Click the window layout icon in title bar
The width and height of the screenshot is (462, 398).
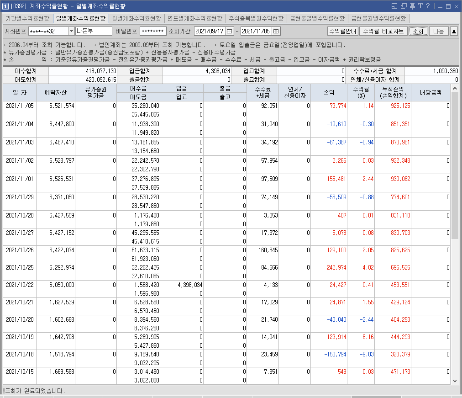pos(394,6)
